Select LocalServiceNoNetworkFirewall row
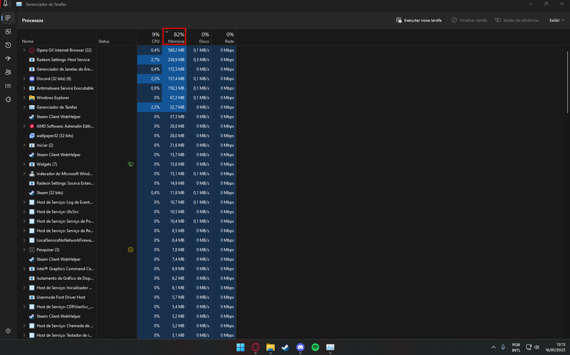 126,240
